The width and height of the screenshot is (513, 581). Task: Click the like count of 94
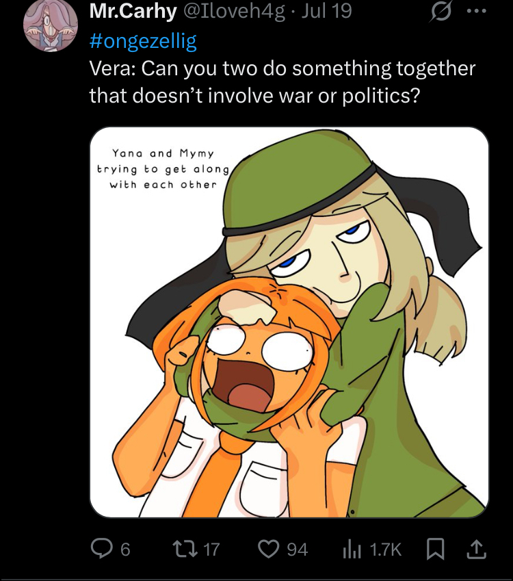(x=297, y=549)
